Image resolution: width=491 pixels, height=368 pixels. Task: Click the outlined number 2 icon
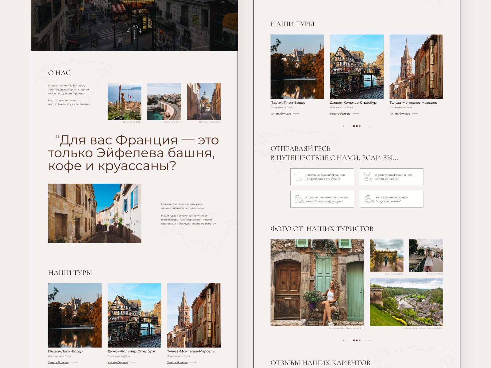coord(299,199)
